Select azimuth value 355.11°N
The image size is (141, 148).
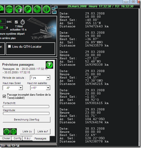click(93, 23)
